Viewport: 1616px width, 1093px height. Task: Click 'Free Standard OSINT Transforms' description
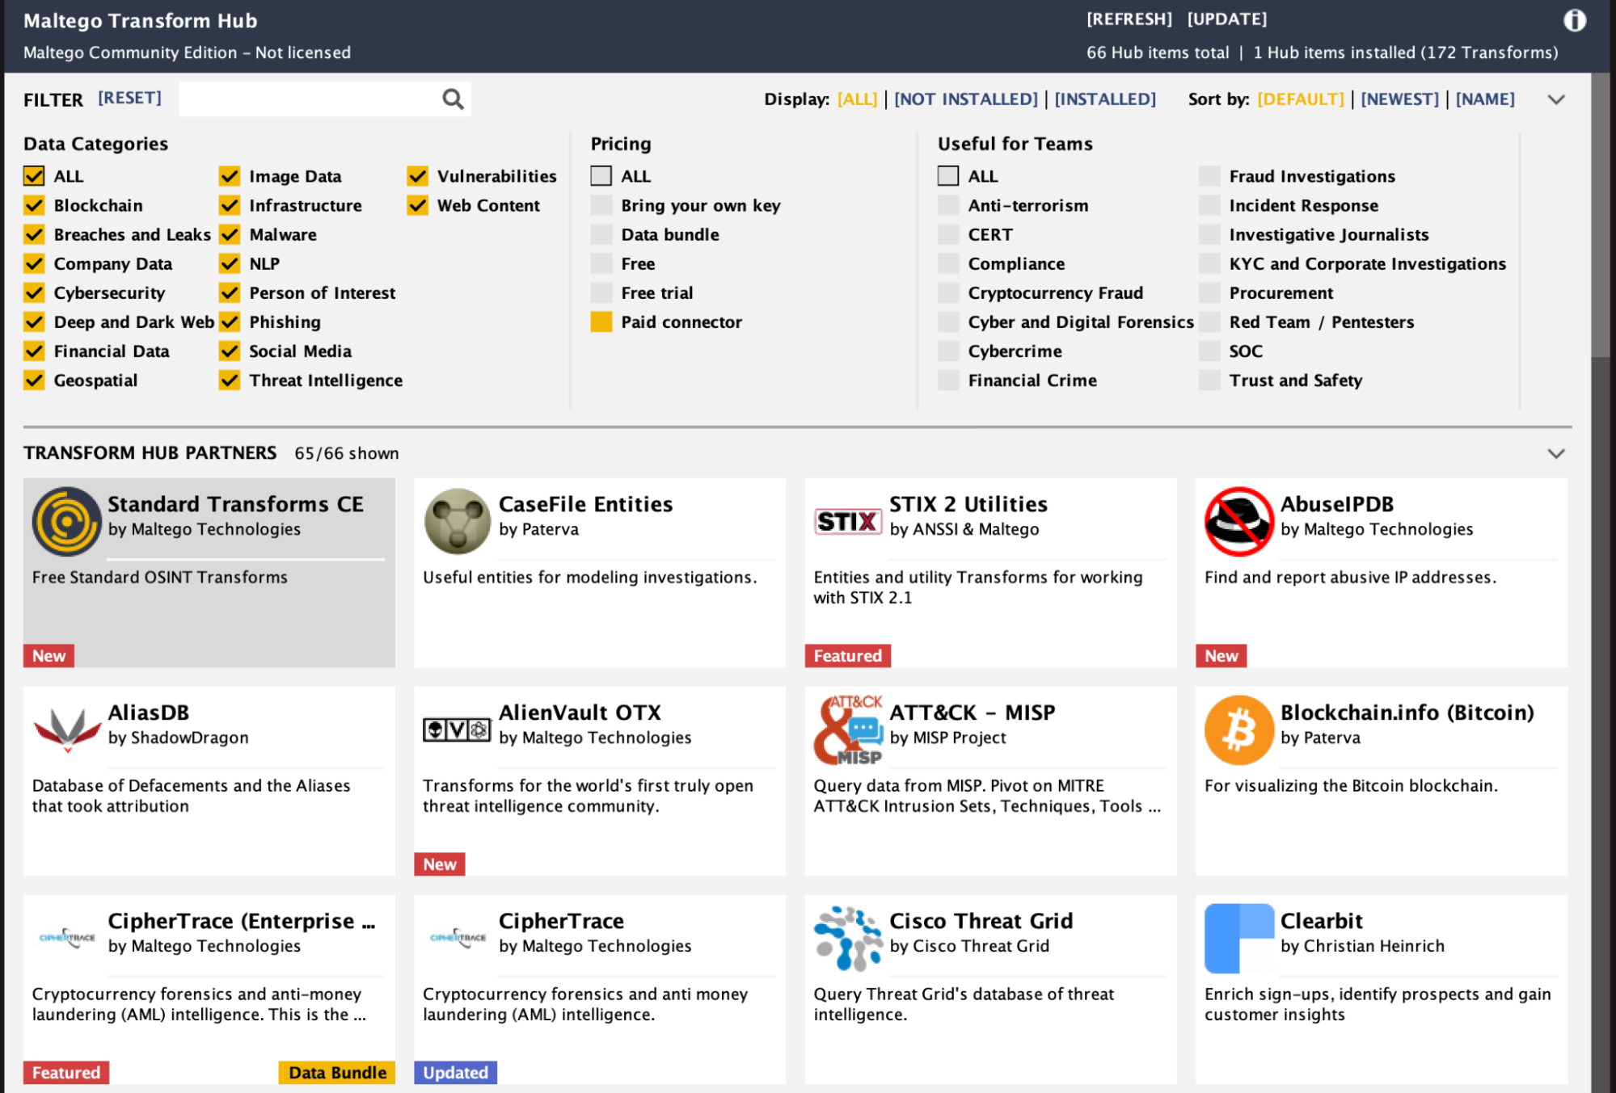point(159,577)
